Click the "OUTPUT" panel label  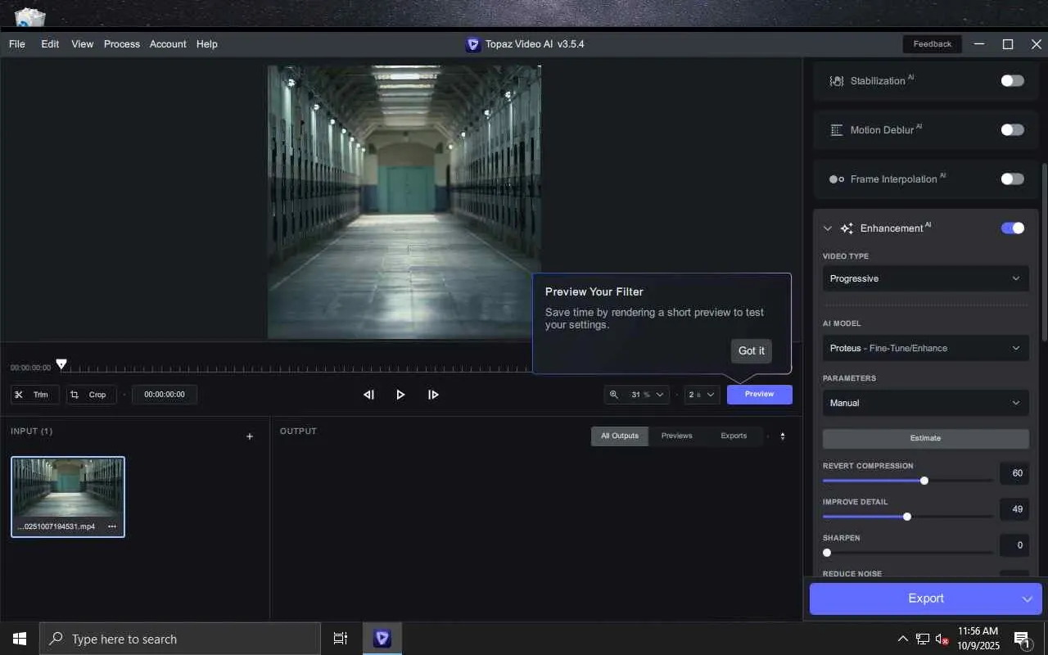pyautogui.click(x=298, y=431)
